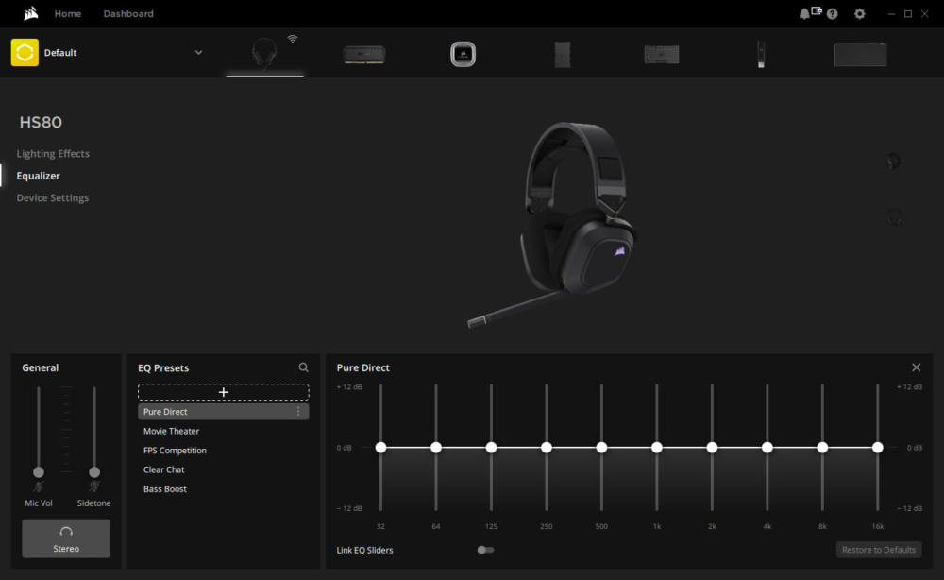Click the 1k EQ slider handle

click(x=657, y=448)
